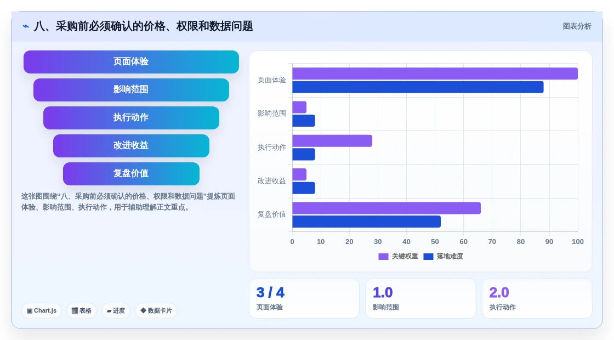Click the purple 复盘价值 bar
Image resolution: width=614 pixels, height=340 pixels.
[386, 208]
